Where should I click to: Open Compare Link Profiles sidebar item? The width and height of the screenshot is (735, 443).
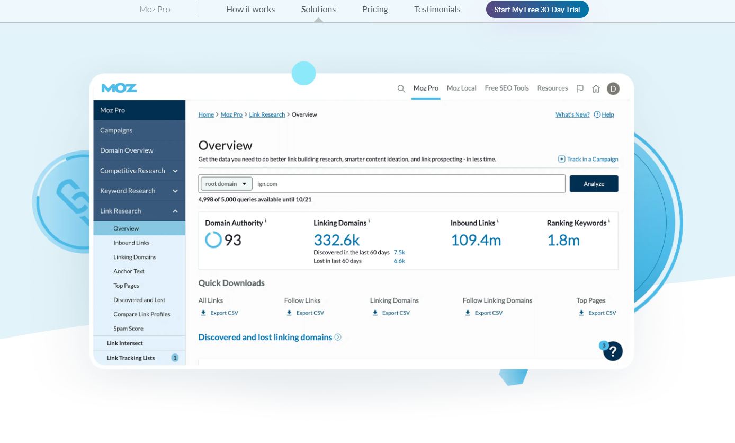tap(142, 314)
